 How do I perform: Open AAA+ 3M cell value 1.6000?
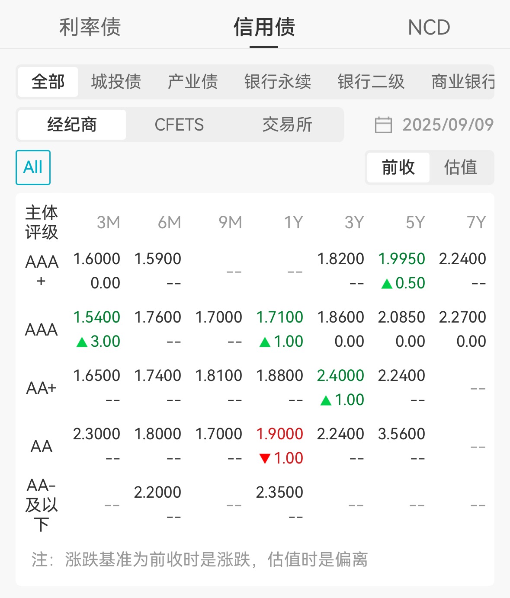97,259
